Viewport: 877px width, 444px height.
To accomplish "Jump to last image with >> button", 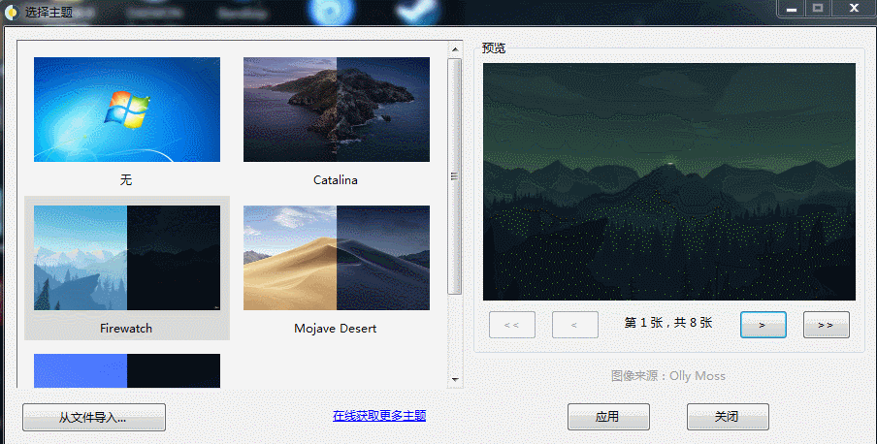I will [x=827, y=325].
